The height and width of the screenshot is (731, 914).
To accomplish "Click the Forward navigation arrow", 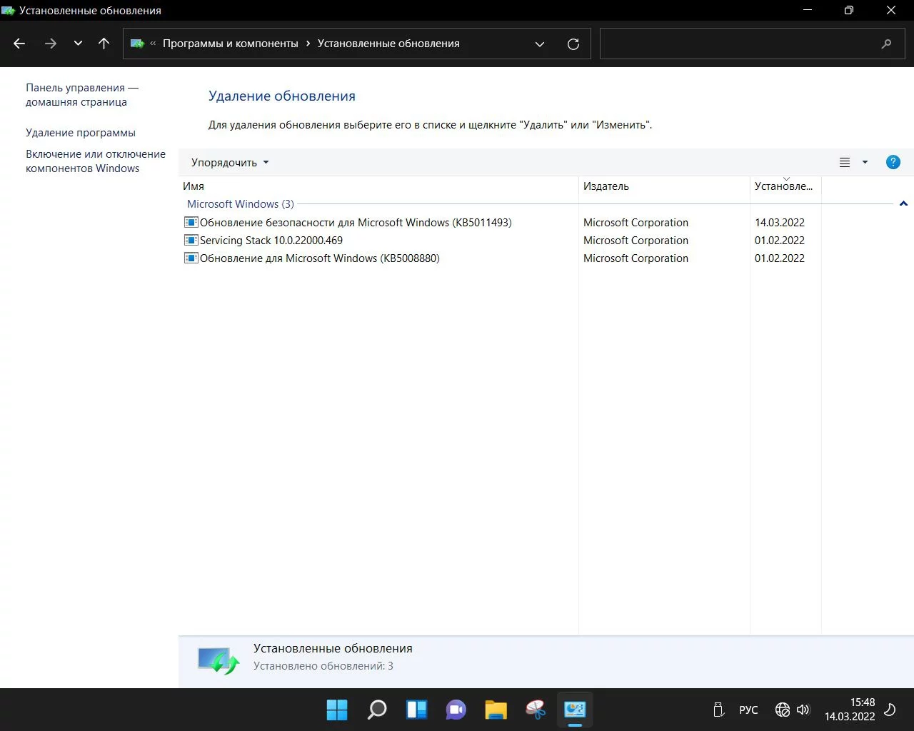I will [x=50, y=44].
